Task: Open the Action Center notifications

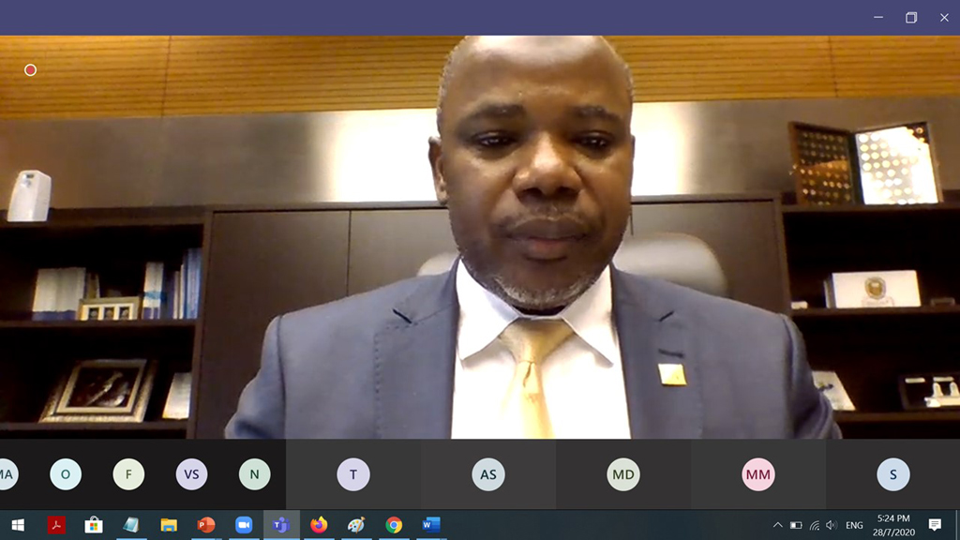Action: click(935, 525)
